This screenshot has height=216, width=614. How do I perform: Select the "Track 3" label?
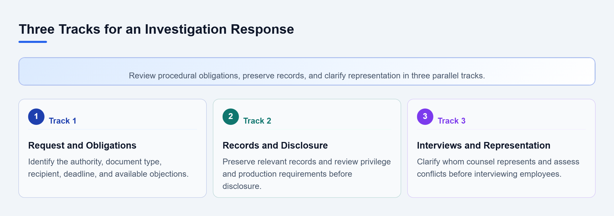coord(452,121)
